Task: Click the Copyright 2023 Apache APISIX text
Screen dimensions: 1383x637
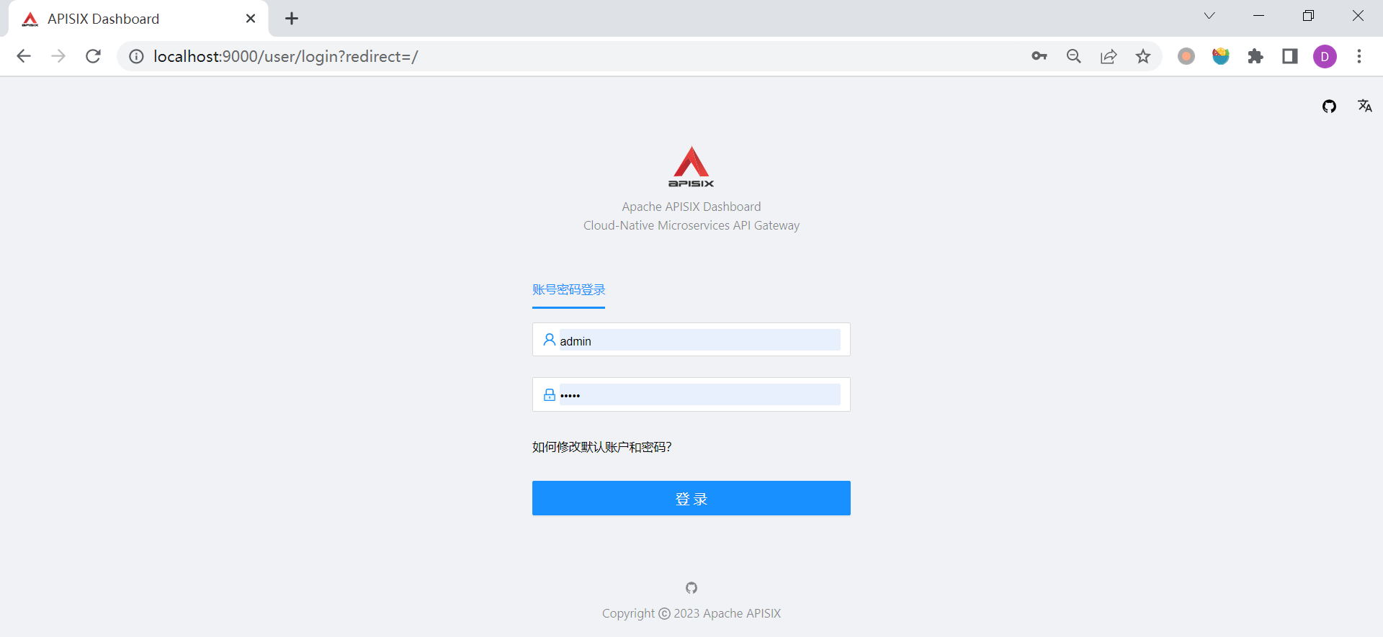Action: coord(691,613)
